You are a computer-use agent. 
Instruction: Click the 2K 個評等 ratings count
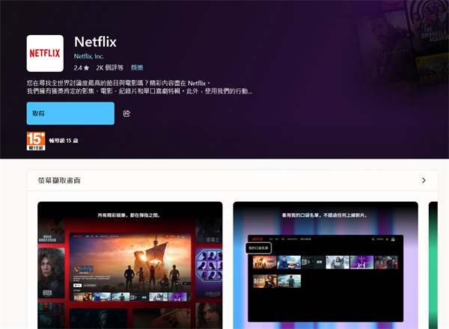click(x=110, y=68)
